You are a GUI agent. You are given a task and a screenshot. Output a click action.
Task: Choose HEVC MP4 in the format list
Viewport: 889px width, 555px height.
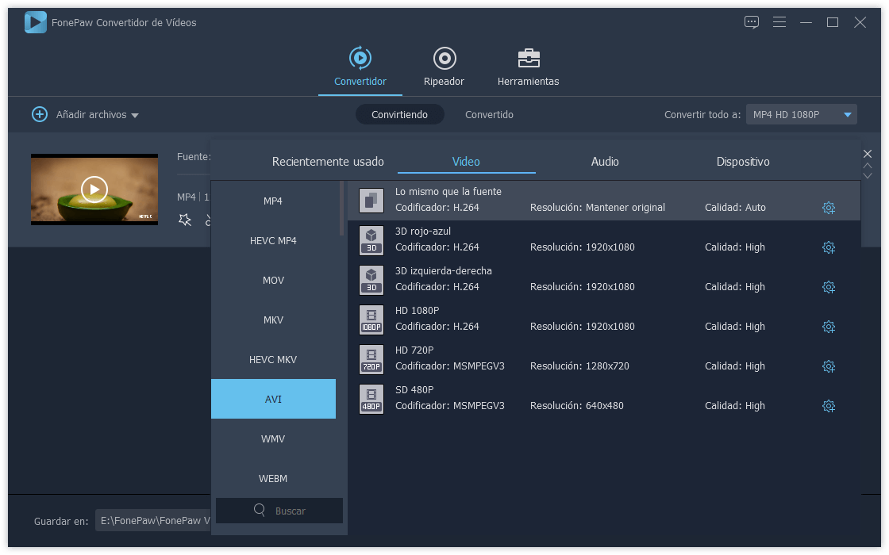coord(273,241)
